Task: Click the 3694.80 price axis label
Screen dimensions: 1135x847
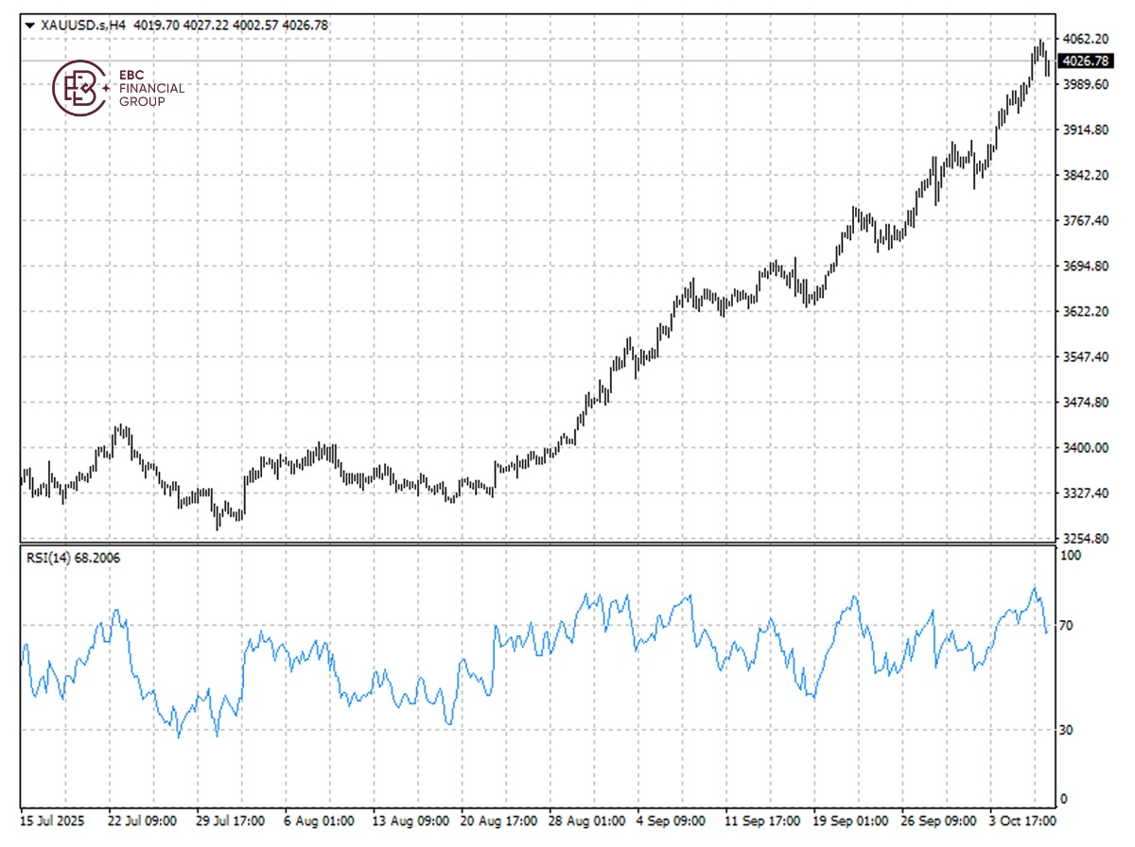Action: pos(1085,267)
